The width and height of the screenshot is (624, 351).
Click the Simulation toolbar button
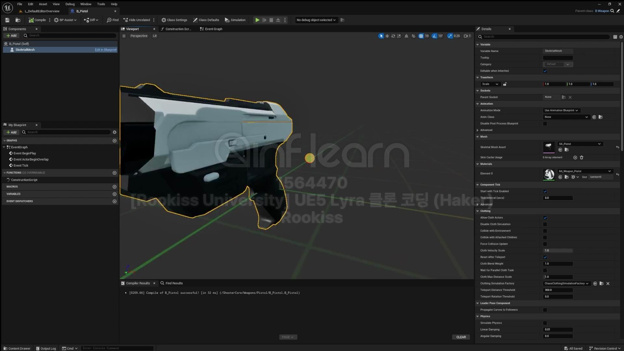(235, 20)
